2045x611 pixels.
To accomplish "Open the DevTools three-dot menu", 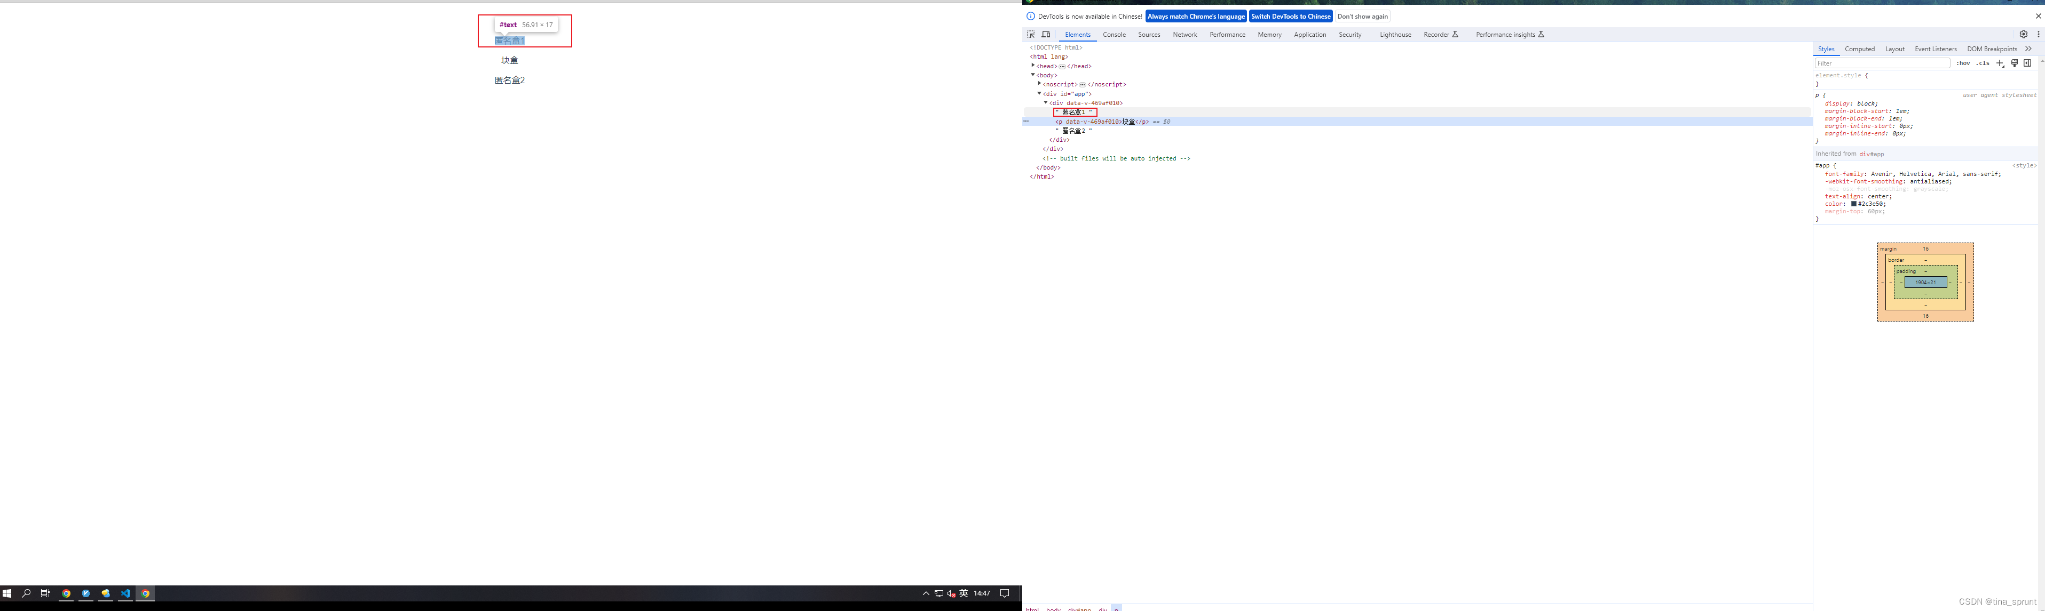I will point(2038,34).
